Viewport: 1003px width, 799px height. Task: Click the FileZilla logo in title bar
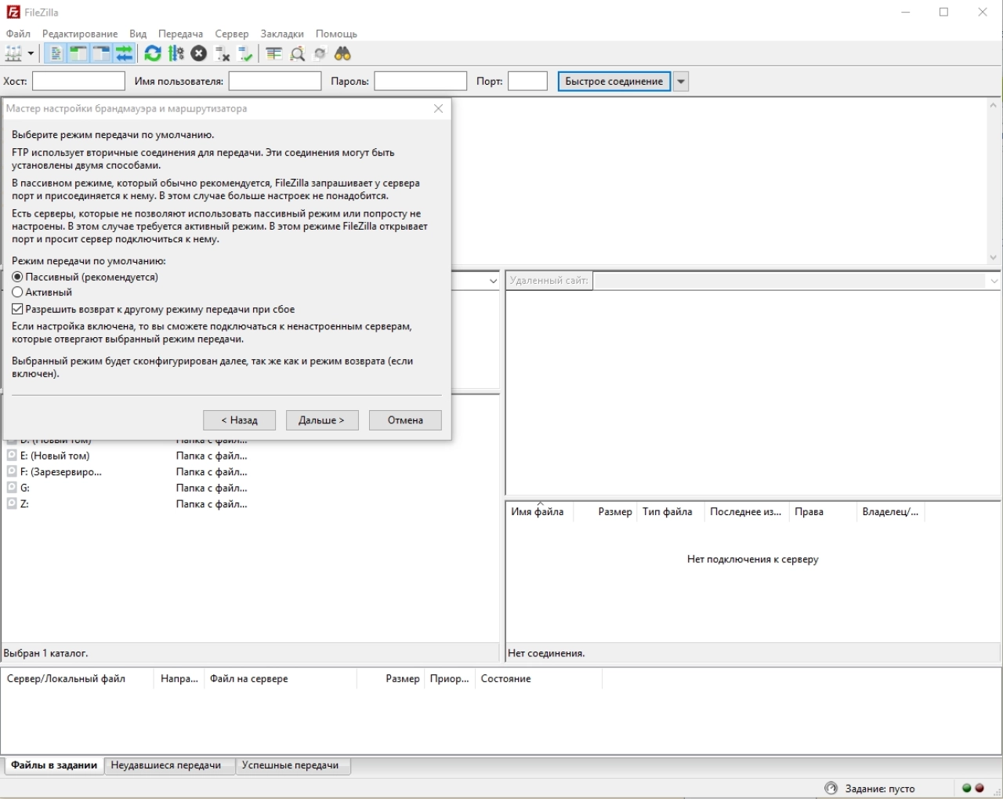(x=13, y=12)
